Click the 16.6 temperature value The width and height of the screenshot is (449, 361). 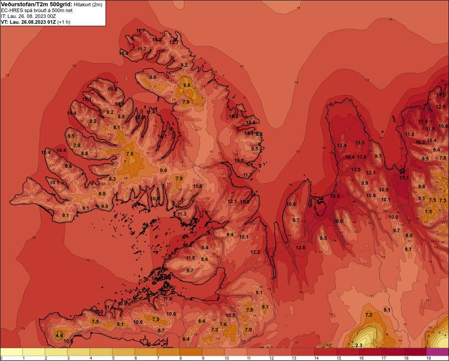coord(335,196)
